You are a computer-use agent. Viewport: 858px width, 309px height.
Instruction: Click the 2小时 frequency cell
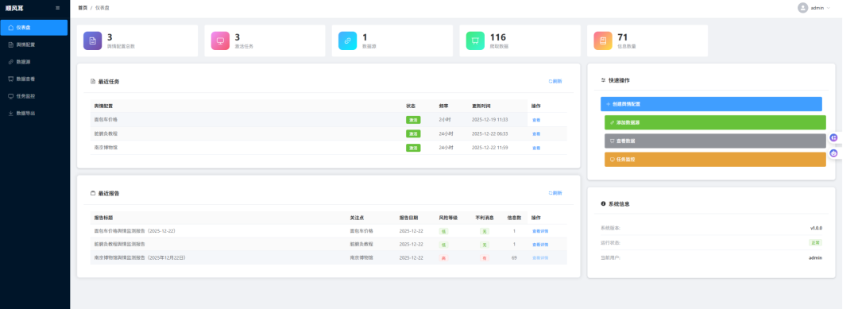[444, 119]
